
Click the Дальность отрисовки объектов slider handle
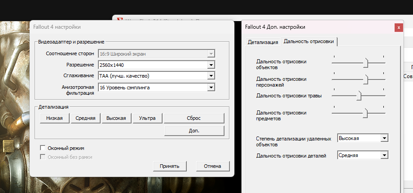coord(366,63)
